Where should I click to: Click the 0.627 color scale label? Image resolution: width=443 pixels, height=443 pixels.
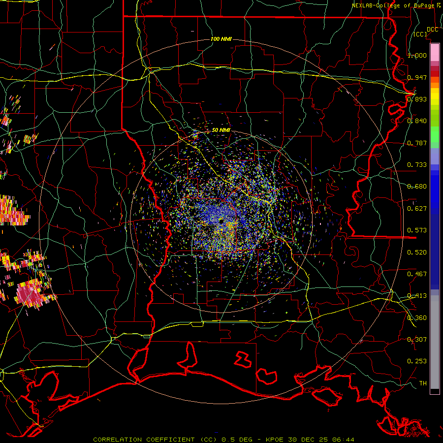pyautogui.click(x=417, y=209)
